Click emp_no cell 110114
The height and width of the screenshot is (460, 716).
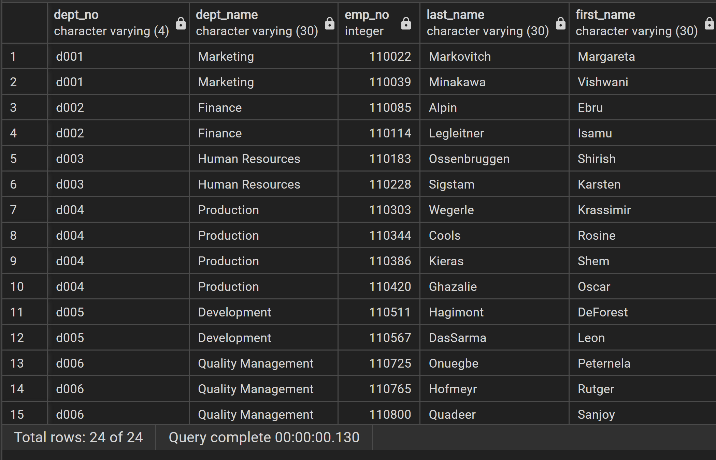point(379,133)
